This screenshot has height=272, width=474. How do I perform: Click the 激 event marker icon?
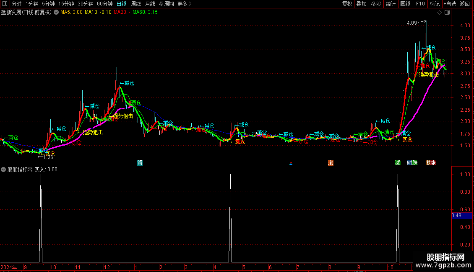pyautogui.click(x=331, y=163)
